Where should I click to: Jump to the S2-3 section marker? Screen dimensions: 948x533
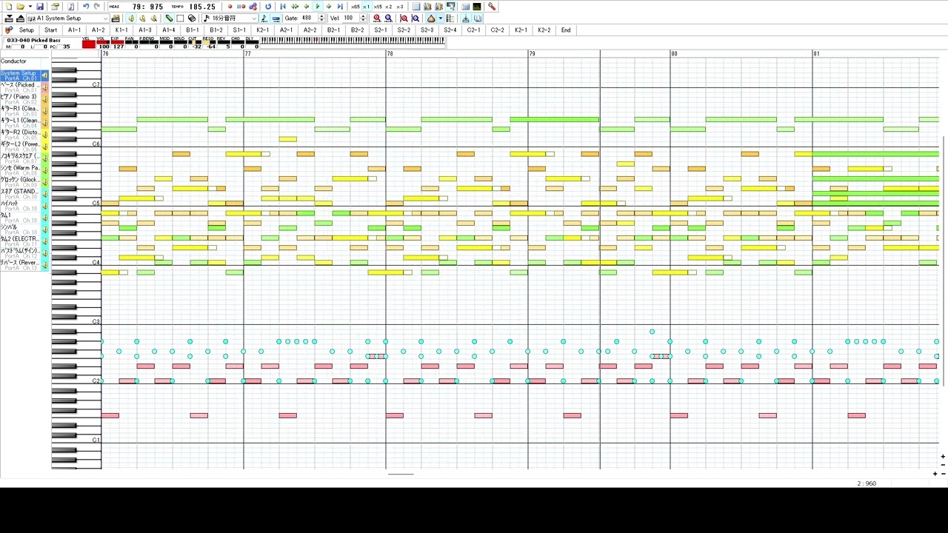pyautogui.click(x=427, y=30)
